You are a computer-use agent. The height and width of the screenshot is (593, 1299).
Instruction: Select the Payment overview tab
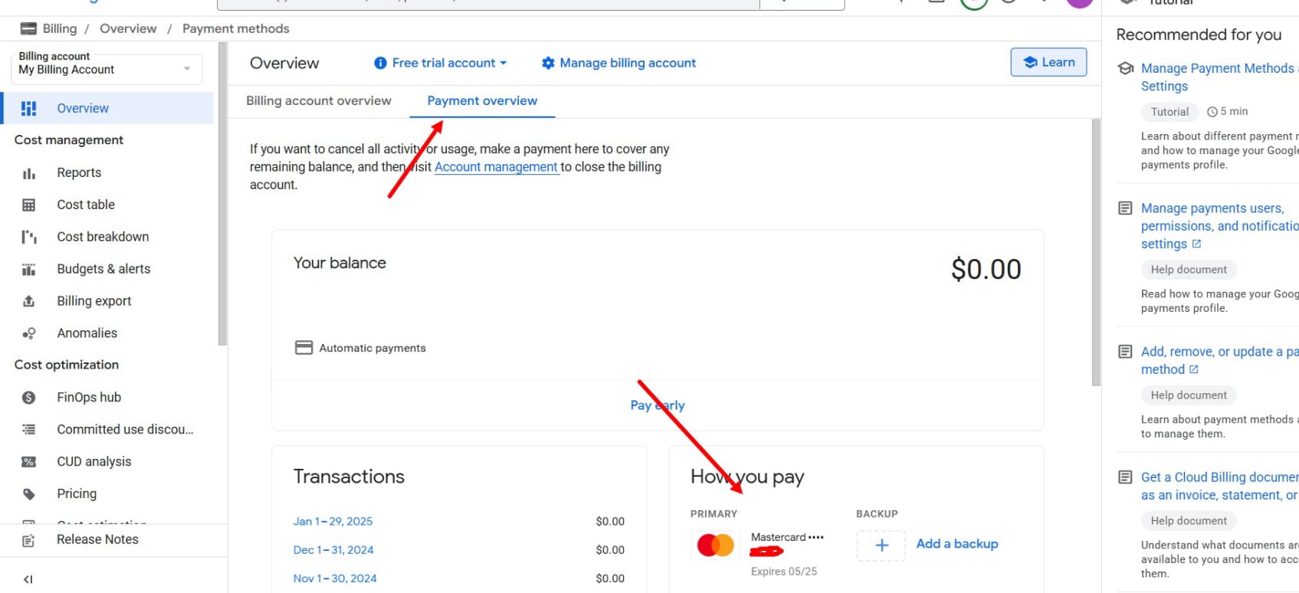click(482, 101)
